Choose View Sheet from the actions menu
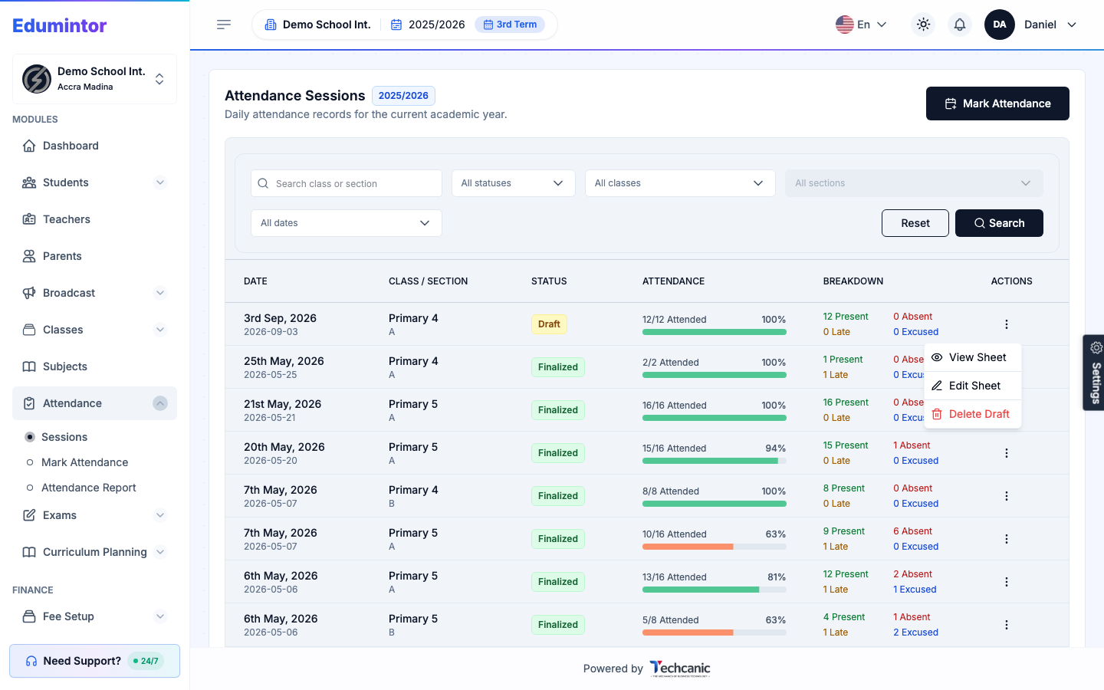Viewport: 1104px width, 690px height. coord(972,357)
